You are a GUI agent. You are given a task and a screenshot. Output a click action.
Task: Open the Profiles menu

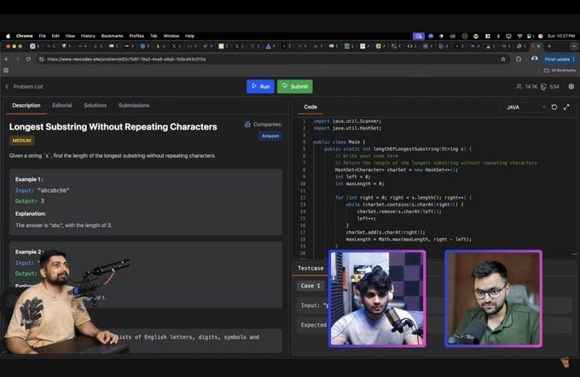pos(136,36)
